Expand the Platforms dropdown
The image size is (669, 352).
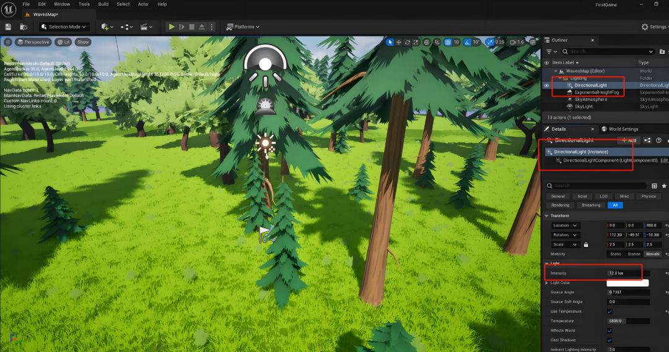click(x=243, y=27)
